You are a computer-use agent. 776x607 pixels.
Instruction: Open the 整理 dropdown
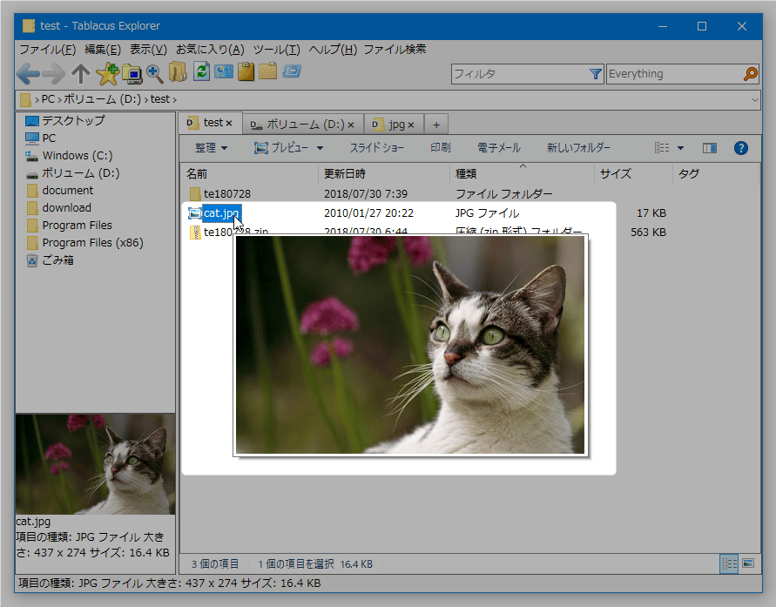tap(212, 148)
